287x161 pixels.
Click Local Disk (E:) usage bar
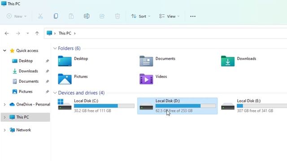click(x=262, y=106)
